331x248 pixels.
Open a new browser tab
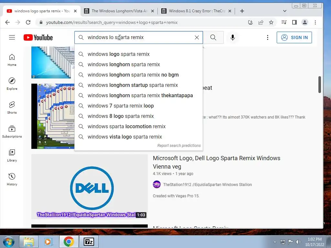point(242,11)
